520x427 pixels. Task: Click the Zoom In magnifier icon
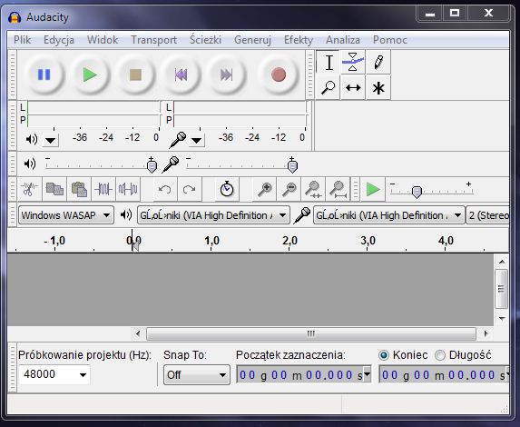pos(265,189)
